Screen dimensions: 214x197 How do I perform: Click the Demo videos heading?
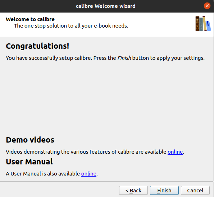(30, 140)
